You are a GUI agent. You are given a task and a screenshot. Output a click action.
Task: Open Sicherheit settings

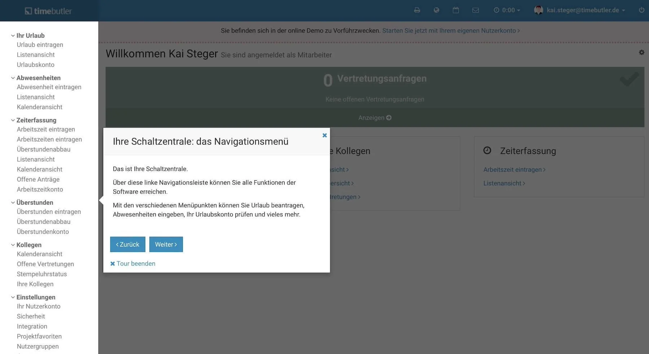click(31, 317)
